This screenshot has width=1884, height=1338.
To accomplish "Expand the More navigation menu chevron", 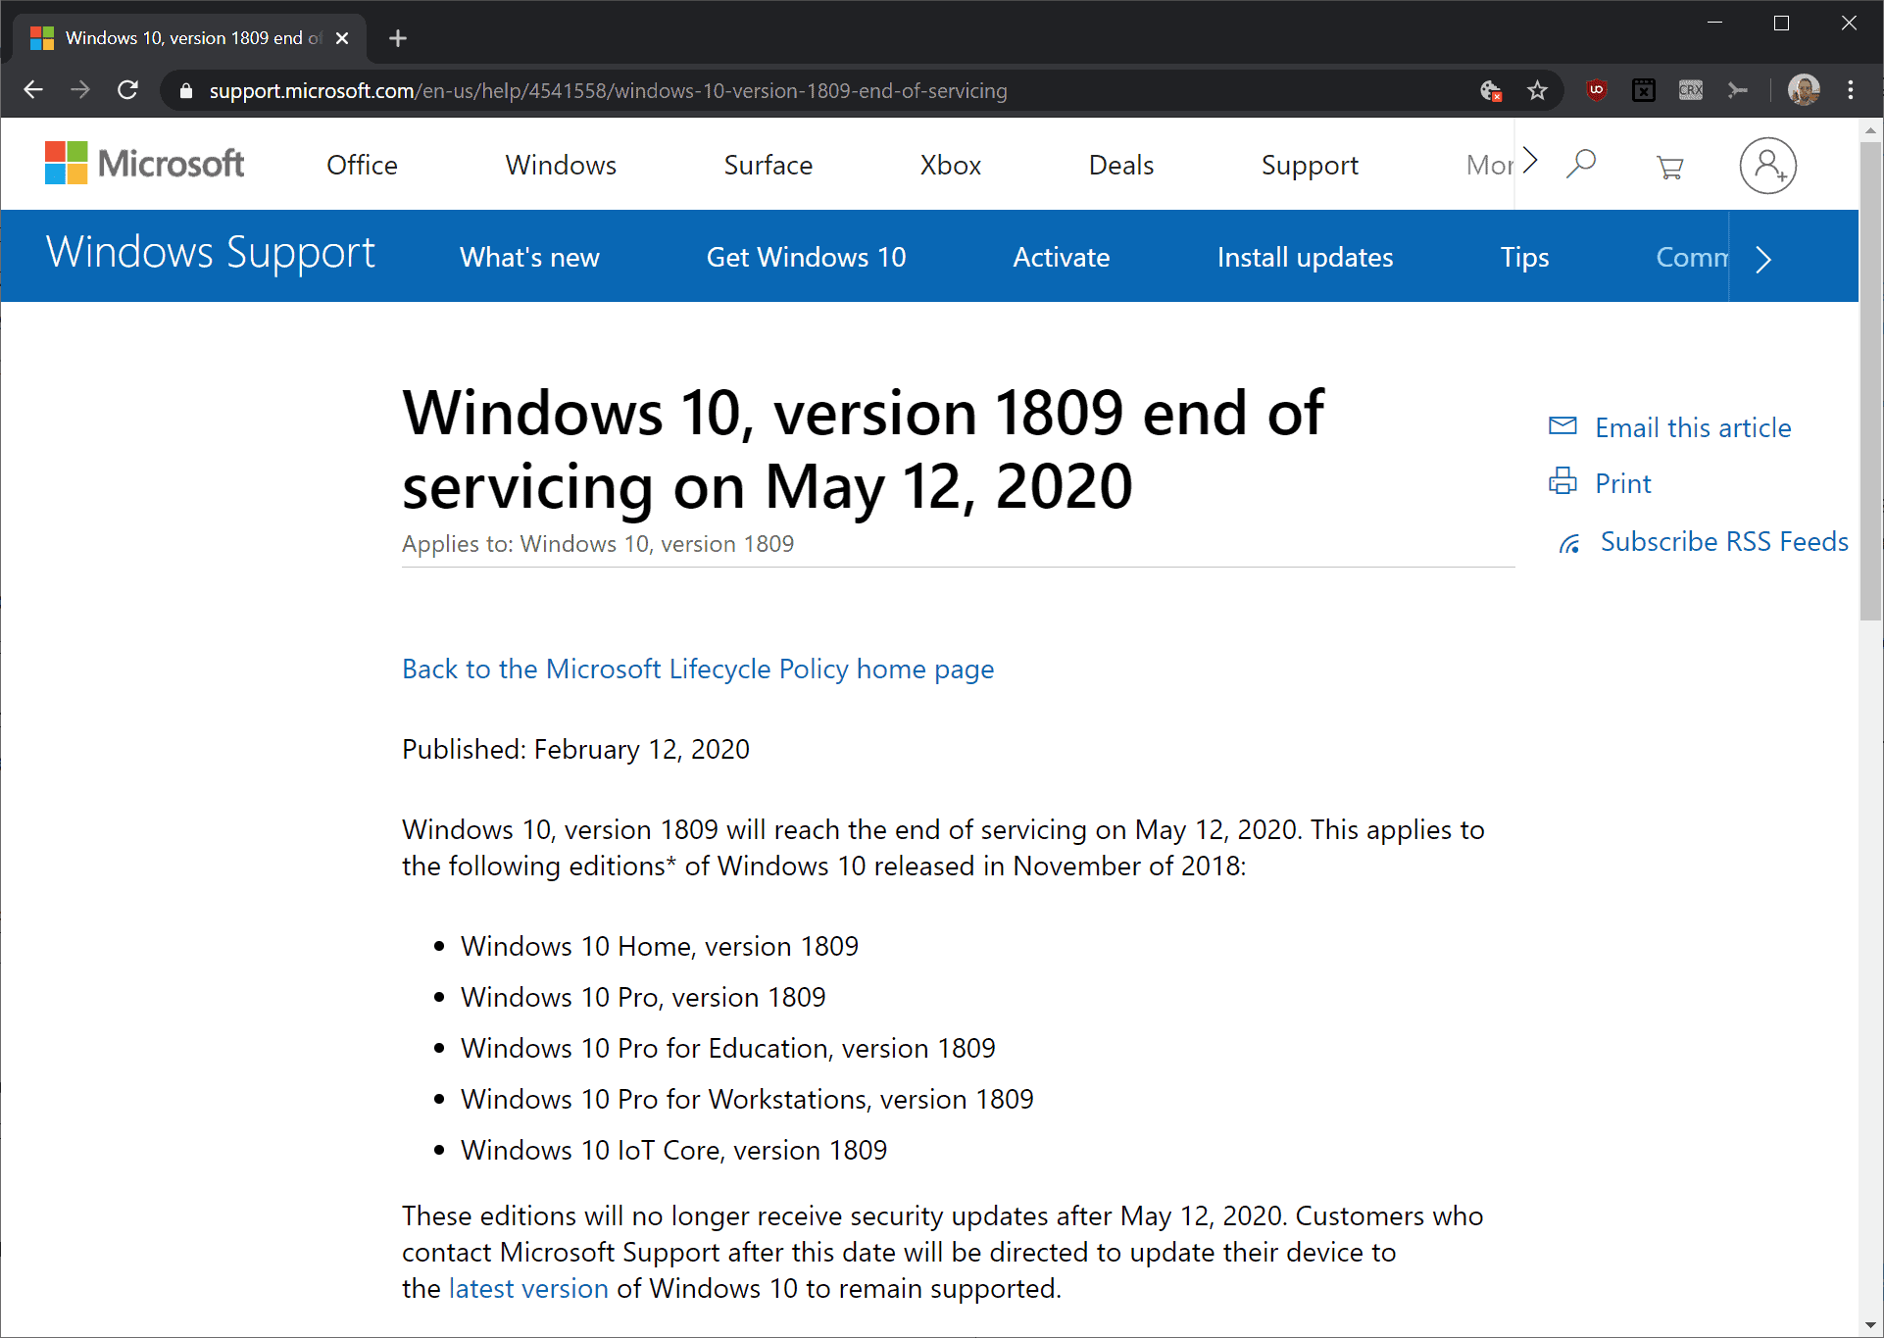I will [1526, 164].
